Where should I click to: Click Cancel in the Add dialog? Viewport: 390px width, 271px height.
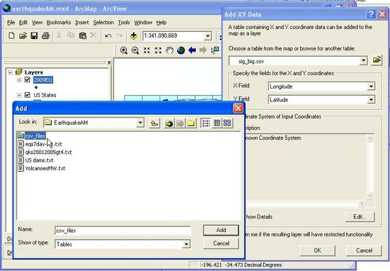point(221,243)
